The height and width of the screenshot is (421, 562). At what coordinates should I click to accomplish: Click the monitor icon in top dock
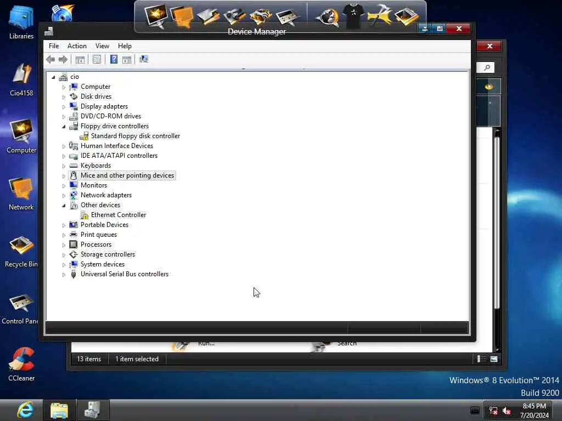point(156,16)
